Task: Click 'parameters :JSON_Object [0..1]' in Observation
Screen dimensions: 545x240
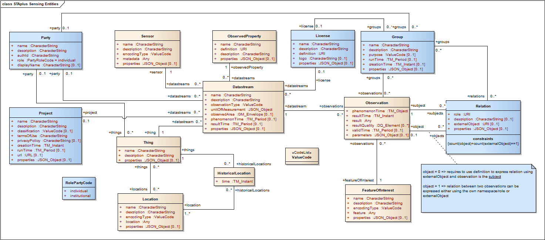Action: pos(380,135)
